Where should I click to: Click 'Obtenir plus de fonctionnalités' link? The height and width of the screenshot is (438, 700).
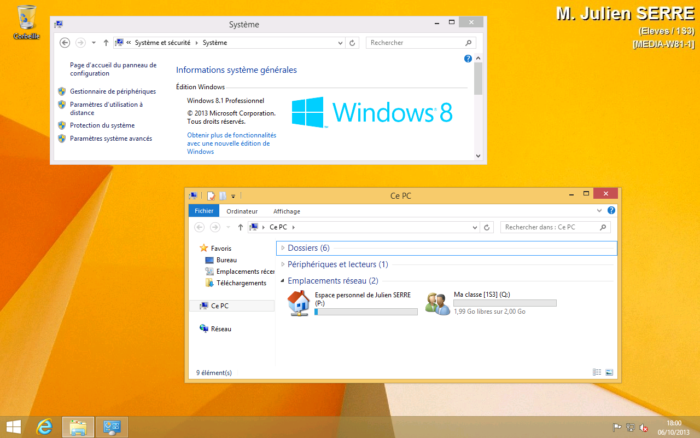pos(231,143)
